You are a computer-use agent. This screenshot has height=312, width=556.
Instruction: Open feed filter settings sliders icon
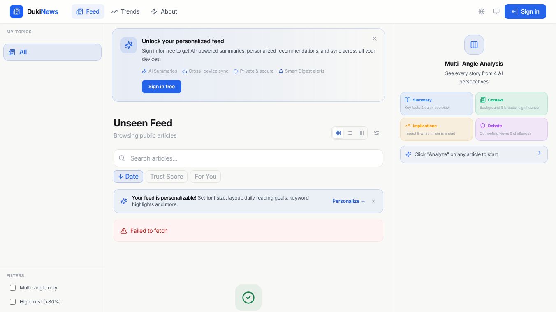377,133
